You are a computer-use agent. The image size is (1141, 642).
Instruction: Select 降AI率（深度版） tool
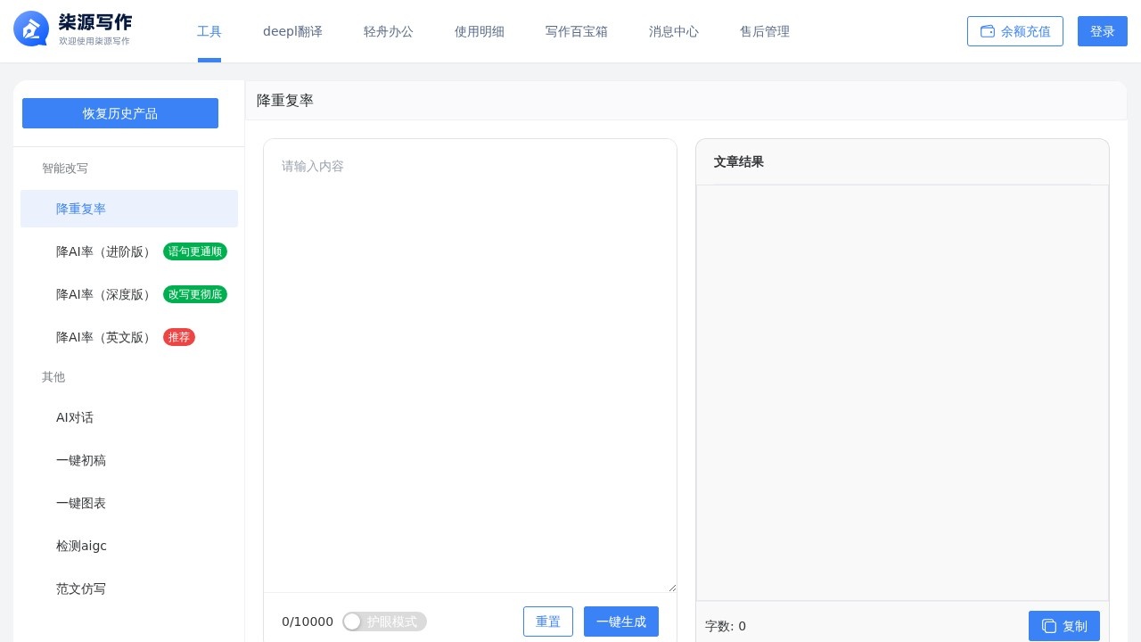[104, 294]
